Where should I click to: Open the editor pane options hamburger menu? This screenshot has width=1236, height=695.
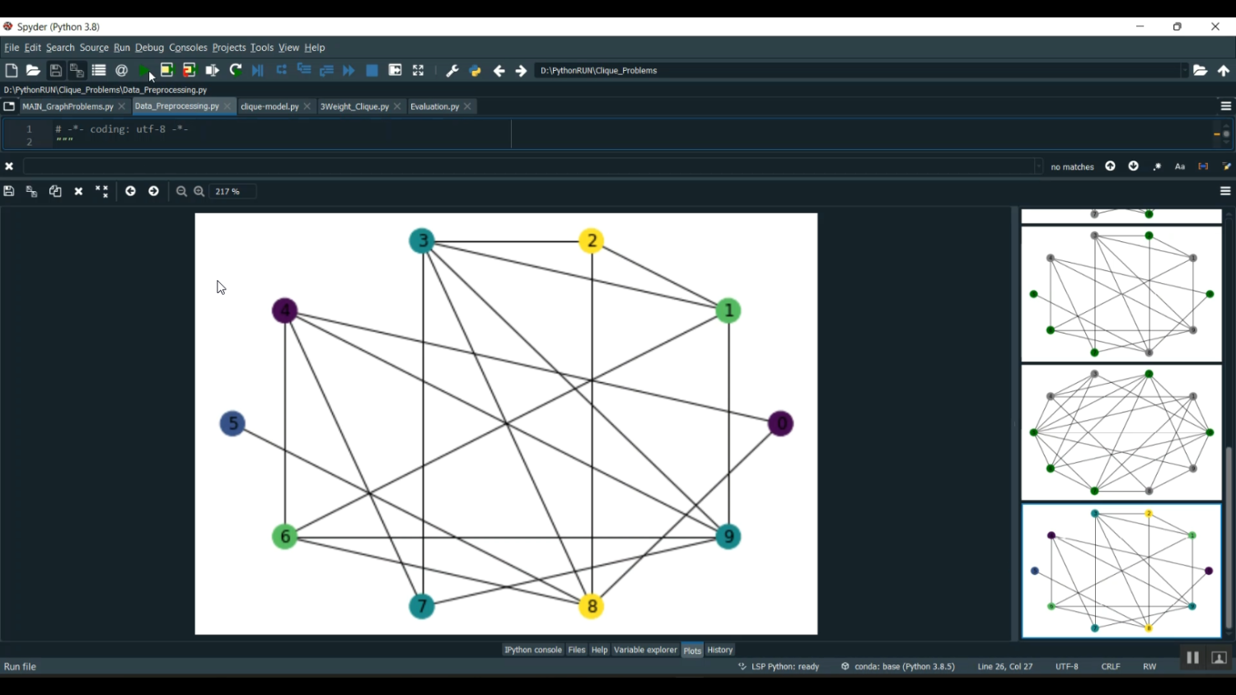(1225, 106)
